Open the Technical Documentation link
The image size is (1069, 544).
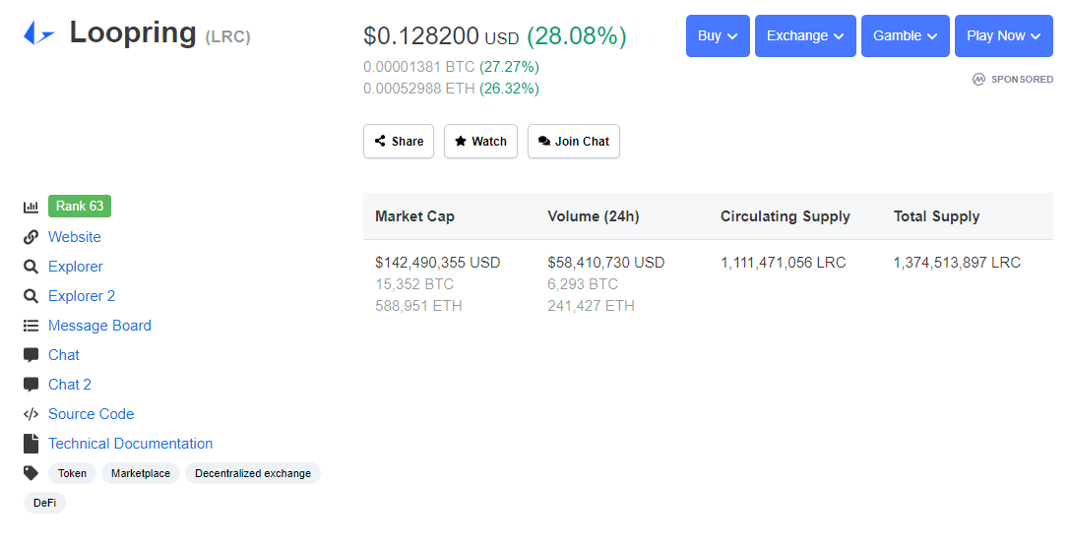coord(130,444)
